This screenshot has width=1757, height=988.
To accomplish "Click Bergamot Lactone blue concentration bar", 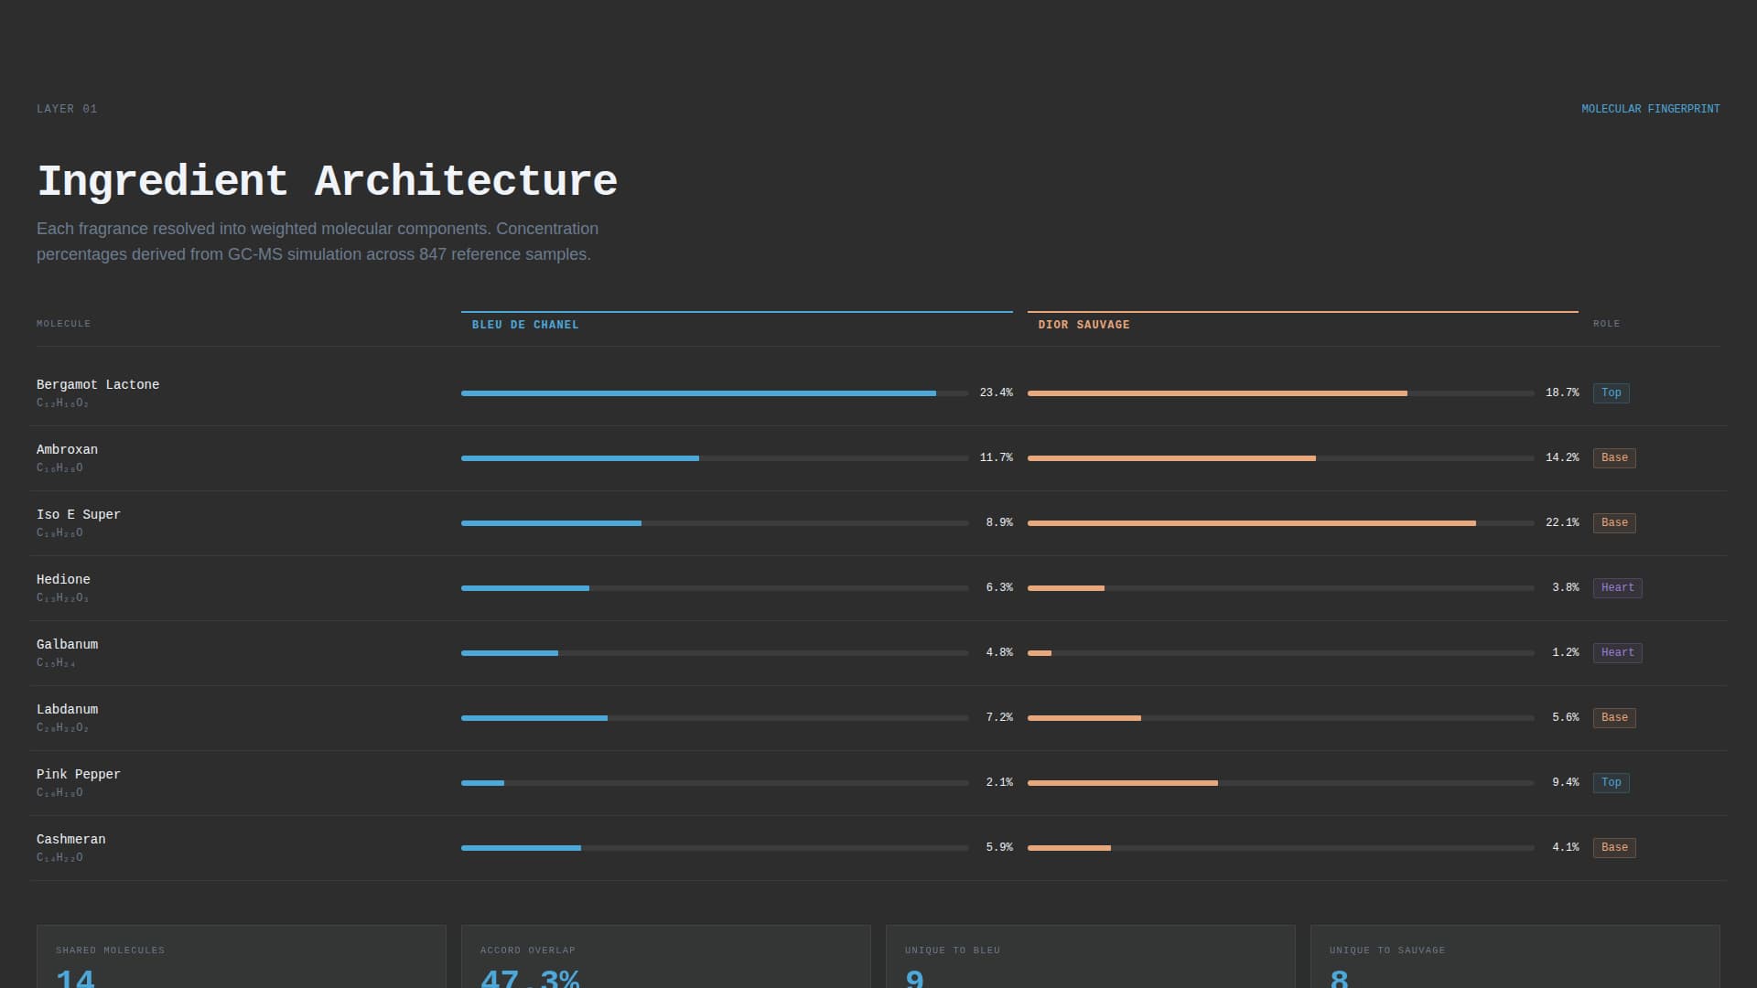I will click(x=698, y=393).
